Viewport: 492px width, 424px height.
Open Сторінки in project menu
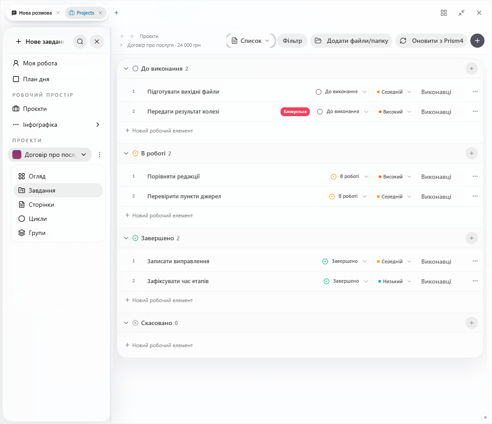point(58,204)
